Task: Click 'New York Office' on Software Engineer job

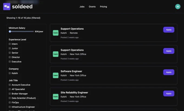Action: (x=78, y=75)
